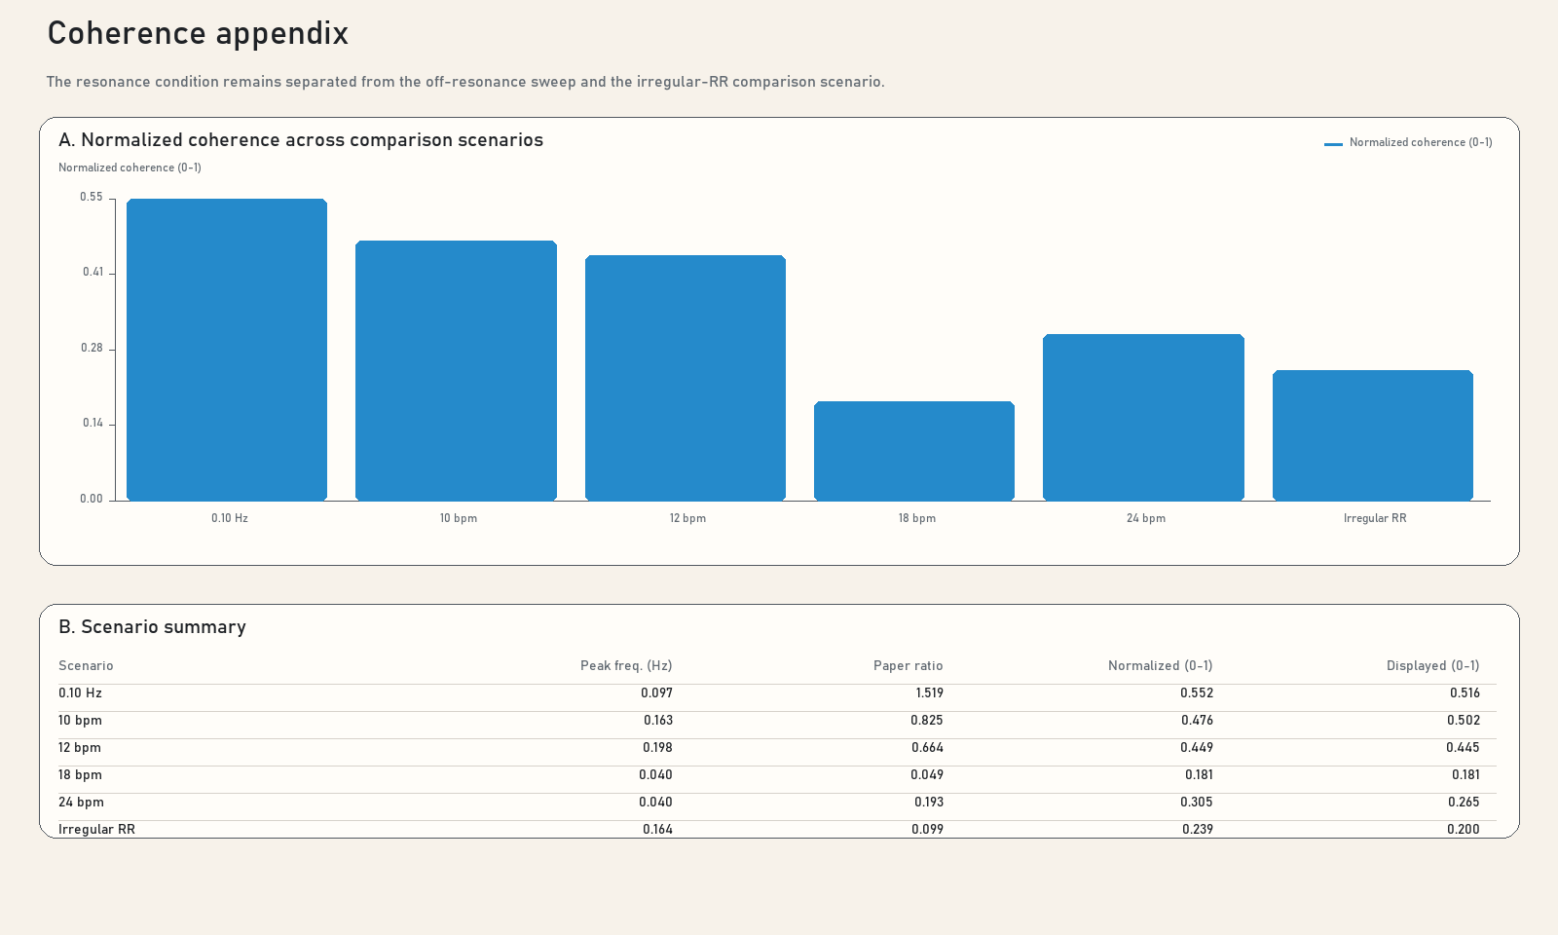Viewport: 1558px width, 935px height.
Task: Click the '0.10 Hz' row label in table
Action: 80,693
